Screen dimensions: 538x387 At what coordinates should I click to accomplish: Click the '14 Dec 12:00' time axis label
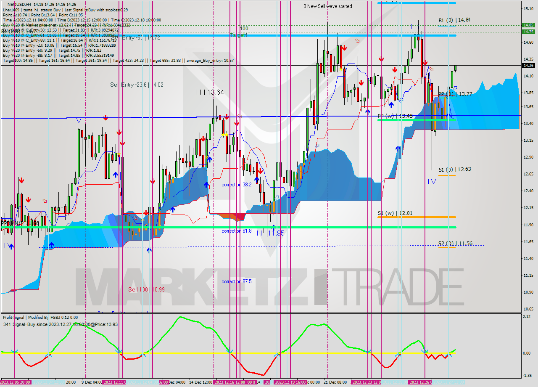click(x=201, y=382)
